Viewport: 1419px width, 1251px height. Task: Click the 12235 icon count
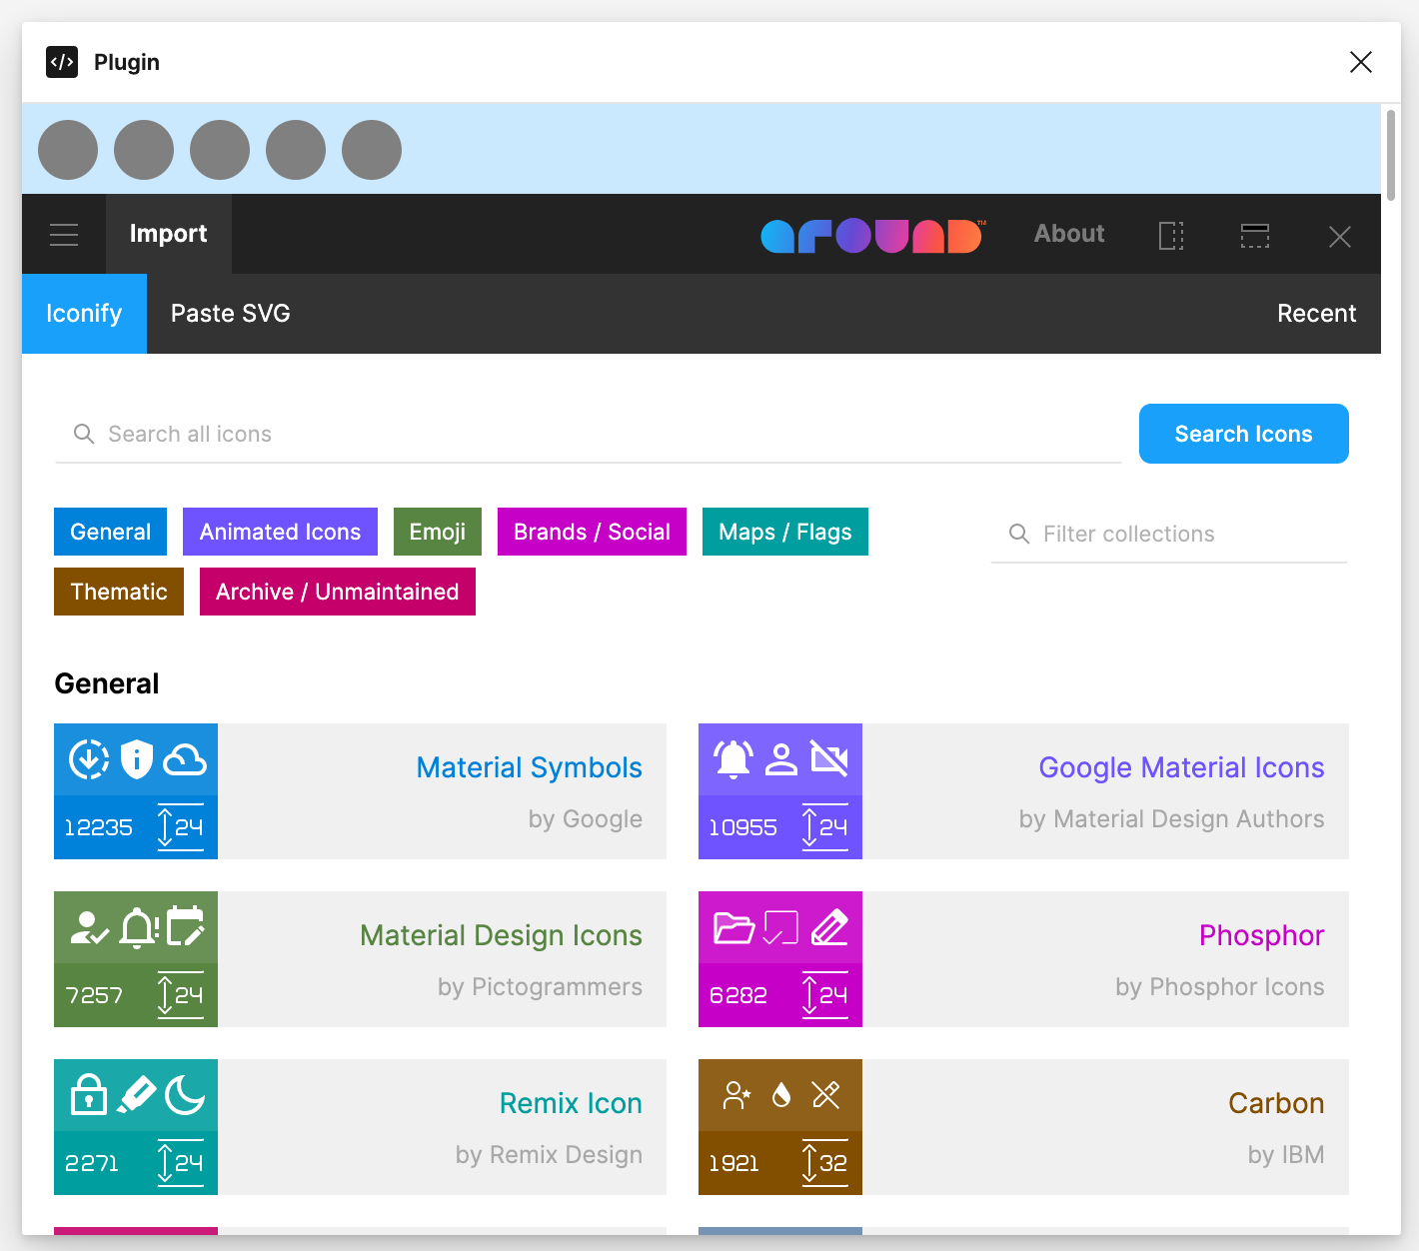[x=98, y=827]
